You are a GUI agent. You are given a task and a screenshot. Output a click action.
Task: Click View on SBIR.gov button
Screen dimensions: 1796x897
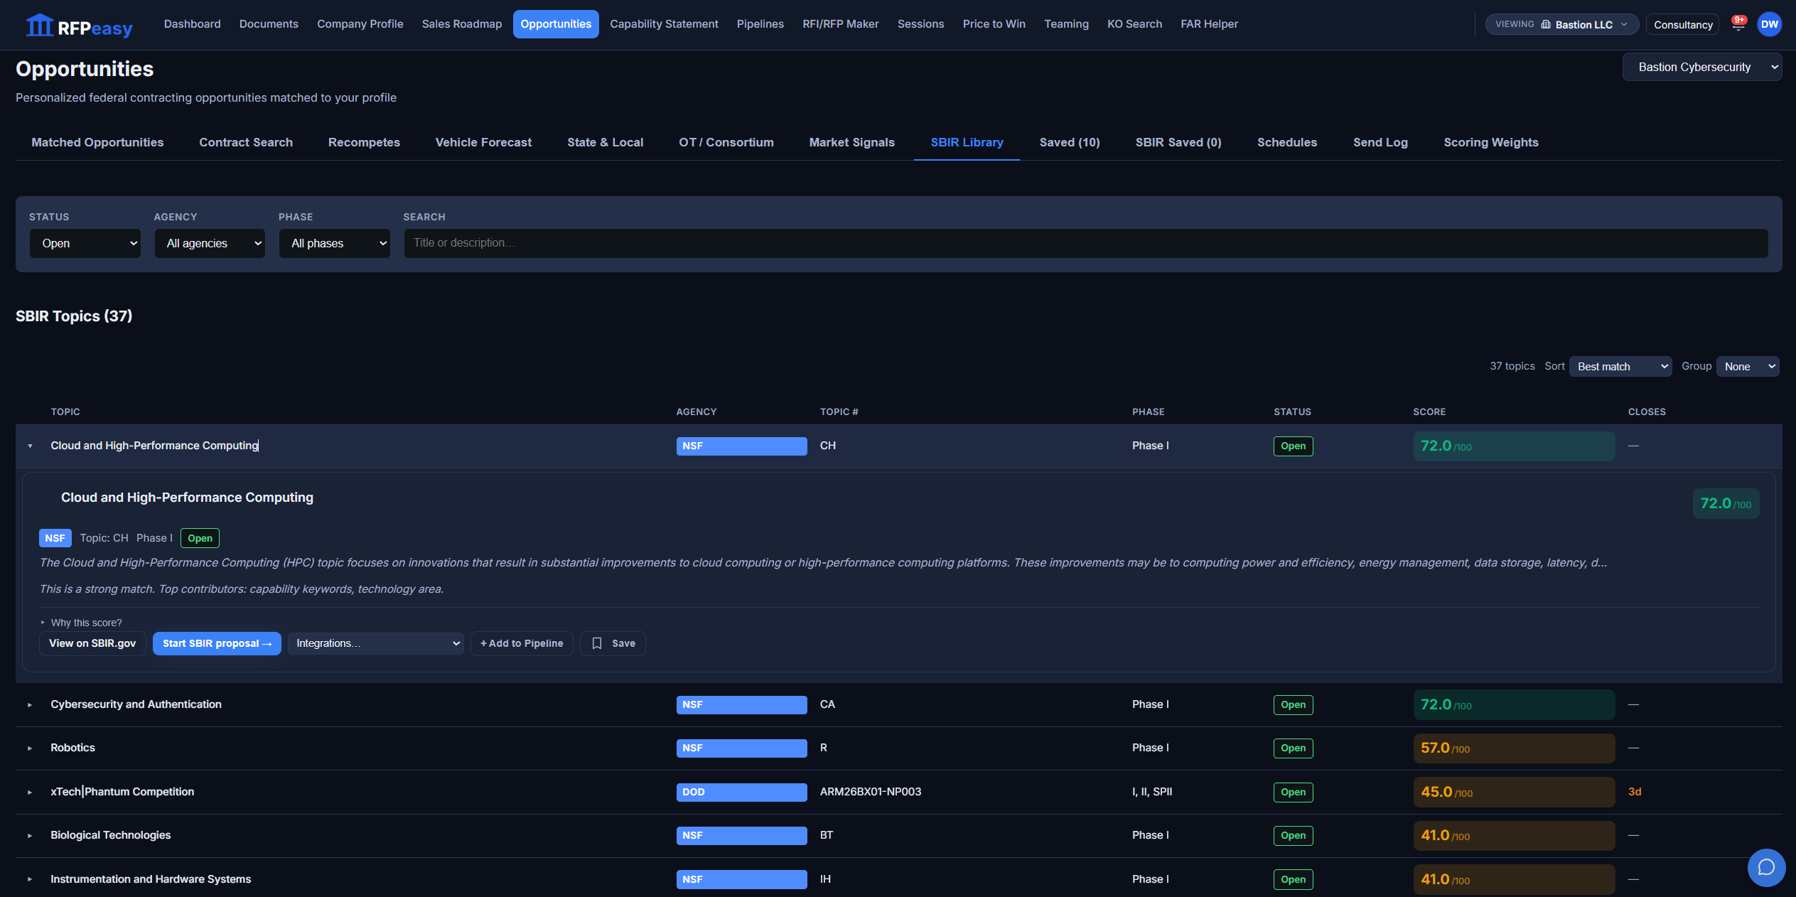[x=92, y=643]
